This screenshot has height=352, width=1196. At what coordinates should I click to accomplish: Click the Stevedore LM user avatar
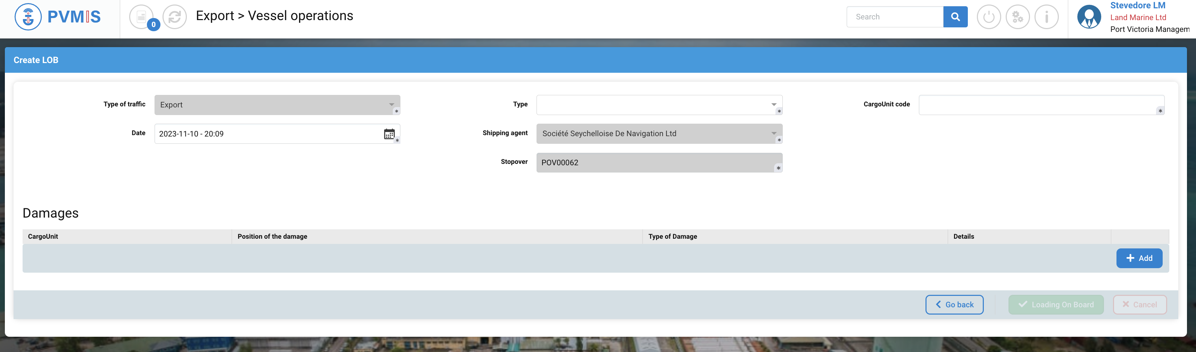tap(1089, 17)
